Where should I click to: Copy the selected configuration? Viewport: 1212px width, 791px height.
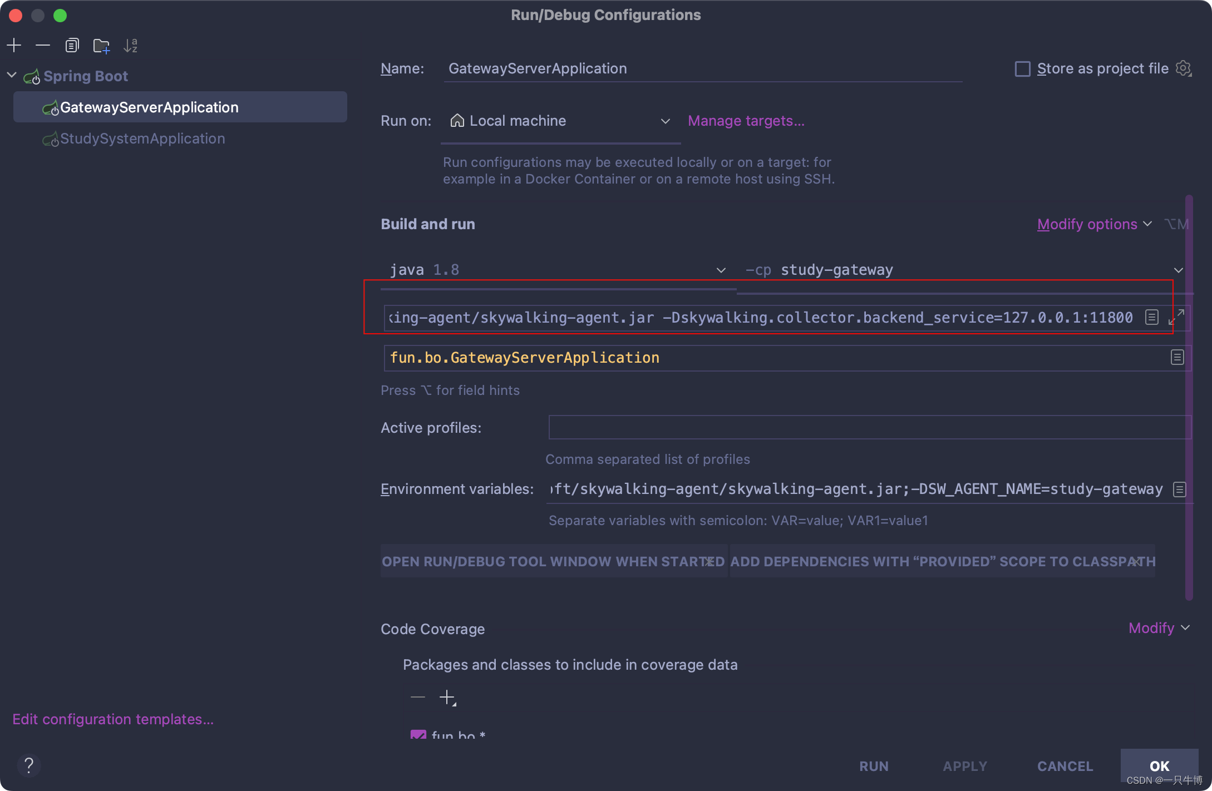click(72, 45)
